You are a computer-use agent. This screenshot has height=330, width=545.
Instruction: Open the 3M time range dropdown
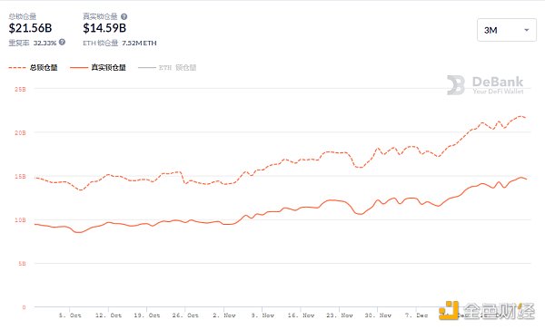pos(507,30)
